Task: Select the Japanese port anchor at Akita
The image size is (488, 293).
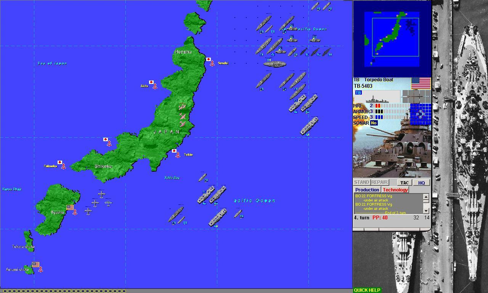Action: click(155, 87)
